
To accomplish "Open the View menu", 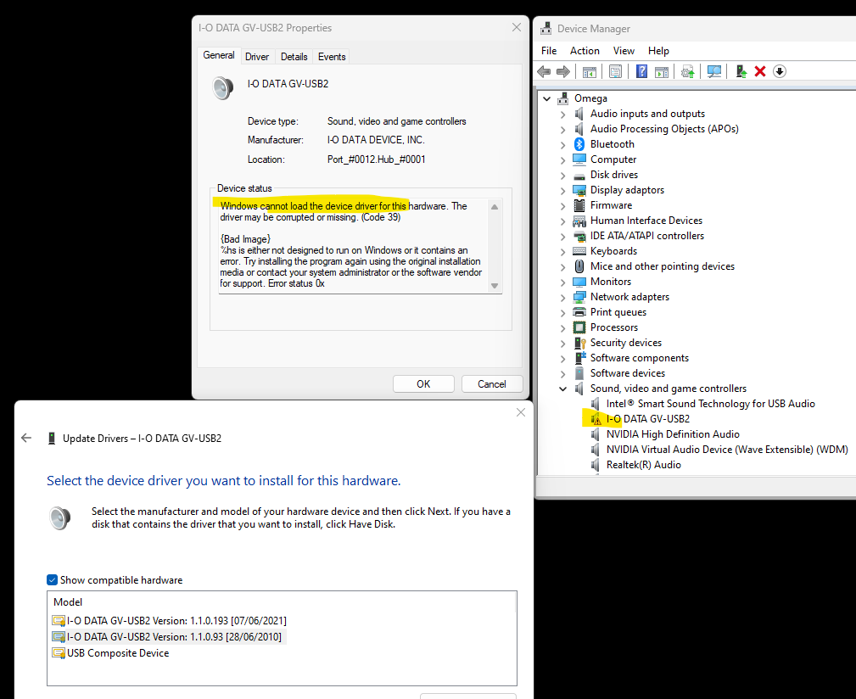I will click(x=624, y=51).
